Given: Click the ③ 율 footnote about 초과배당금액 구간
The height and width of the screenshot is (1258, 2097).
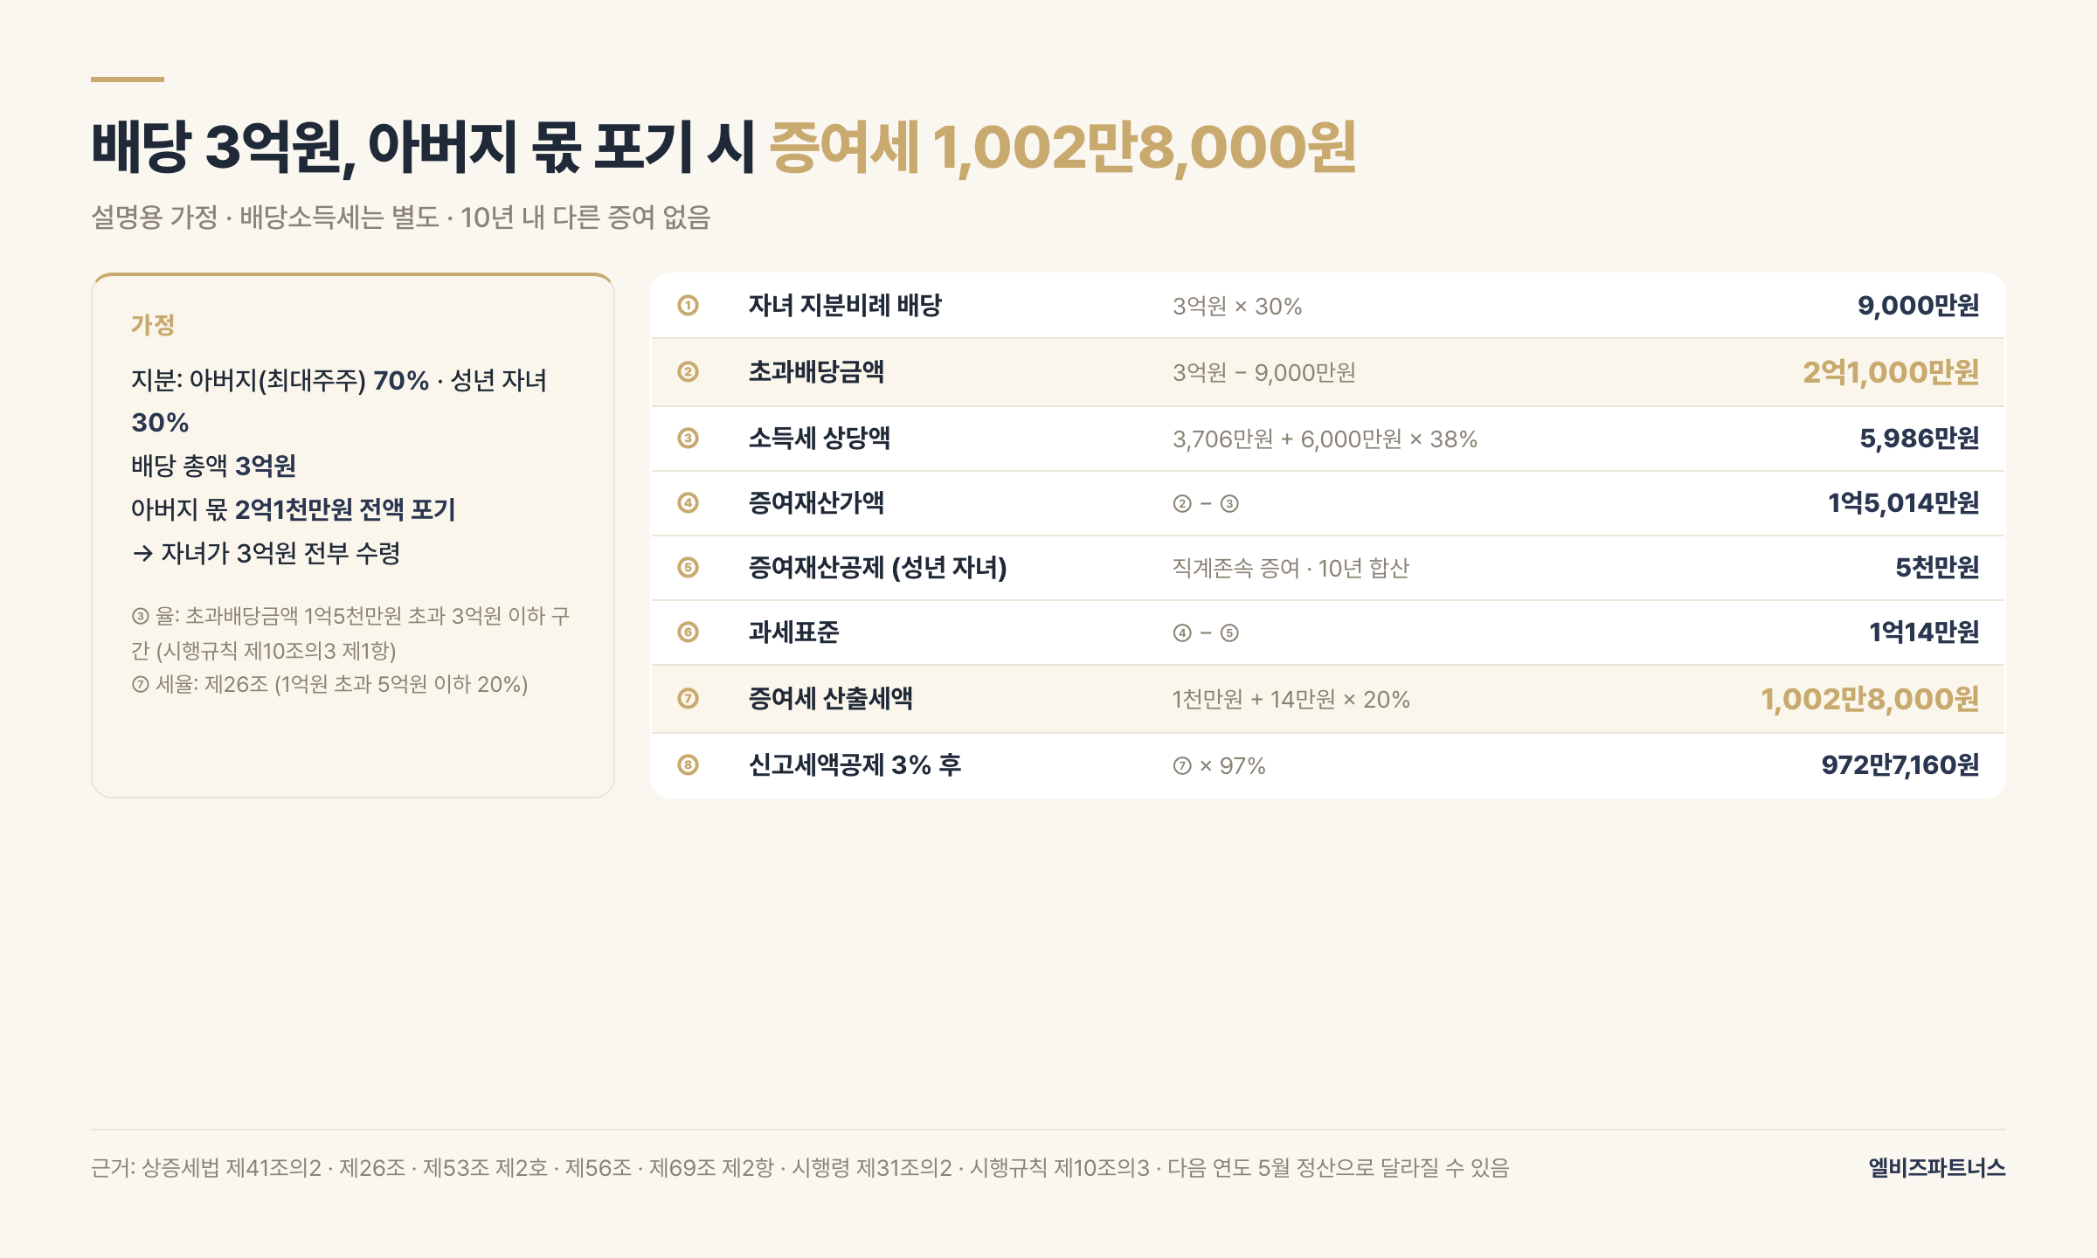Looking at the screenshot, I should [x=349, y=633].
